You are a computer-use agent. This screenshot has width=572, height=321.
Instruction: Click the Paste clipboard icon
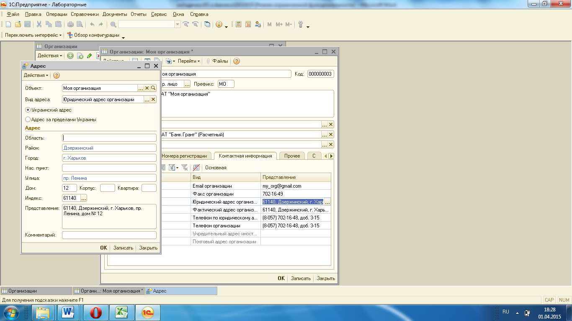click(58, 25)
